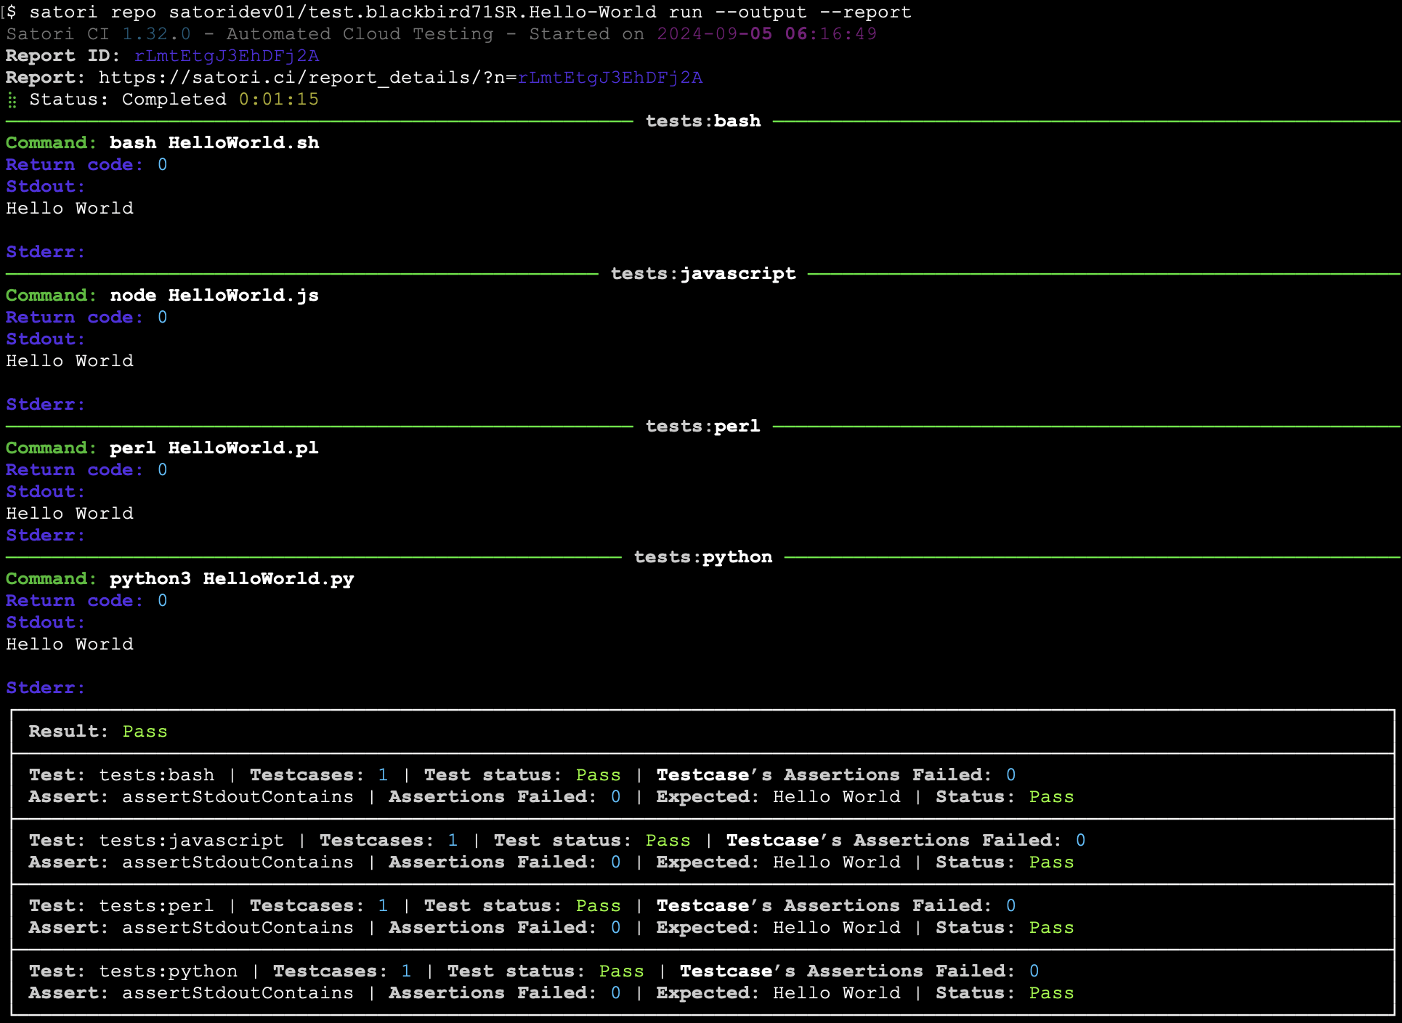Click the Test: tests:javascript summary row

pos(557,841)
